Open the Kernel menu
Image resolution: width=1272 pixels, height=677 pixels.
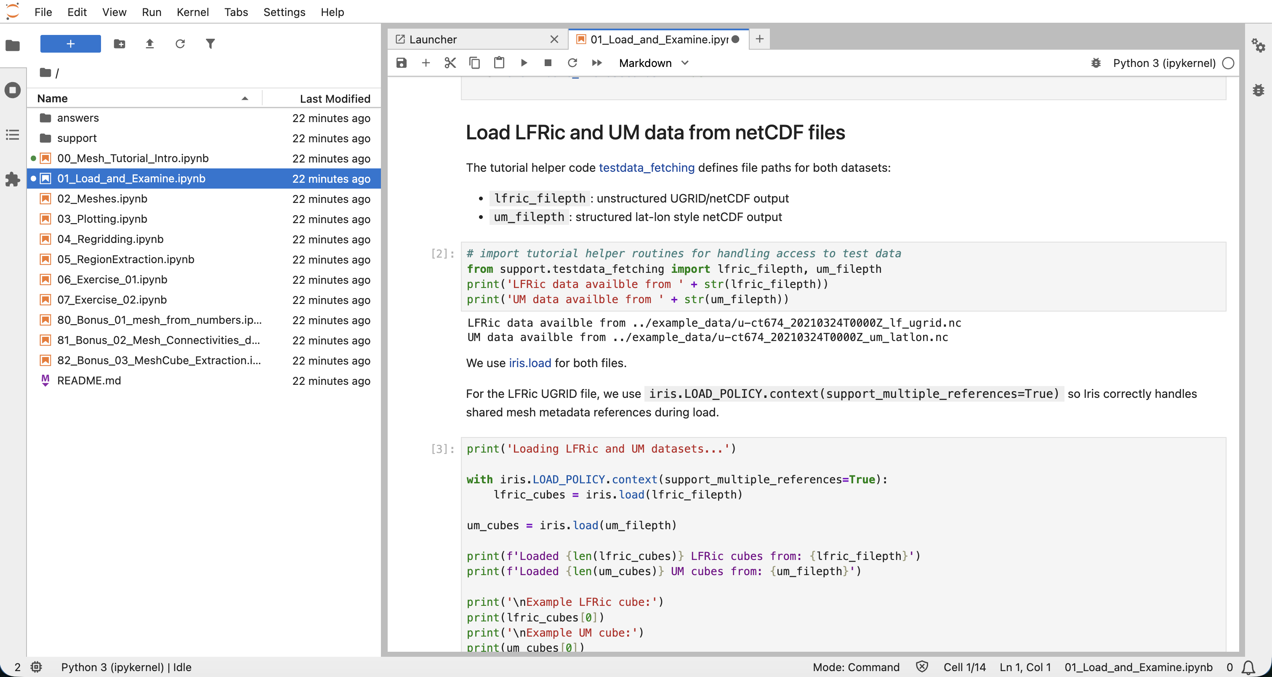coord(193,12)
